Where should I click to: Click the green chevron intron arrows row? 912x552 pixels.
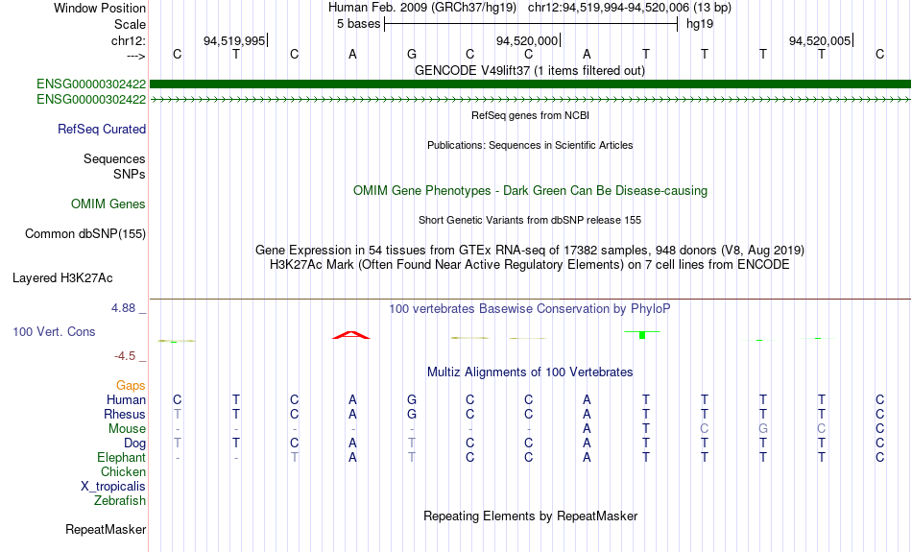pos(530,100)
